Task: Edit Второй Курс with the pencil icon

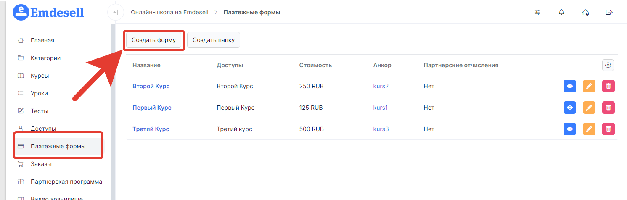Action: [x=589, y=86]
